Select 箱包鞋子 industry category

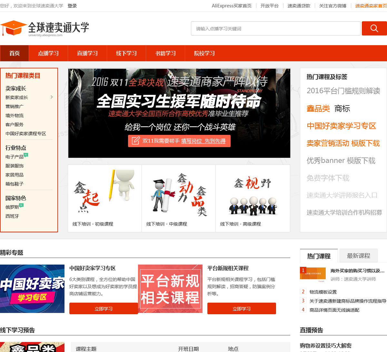15,184
